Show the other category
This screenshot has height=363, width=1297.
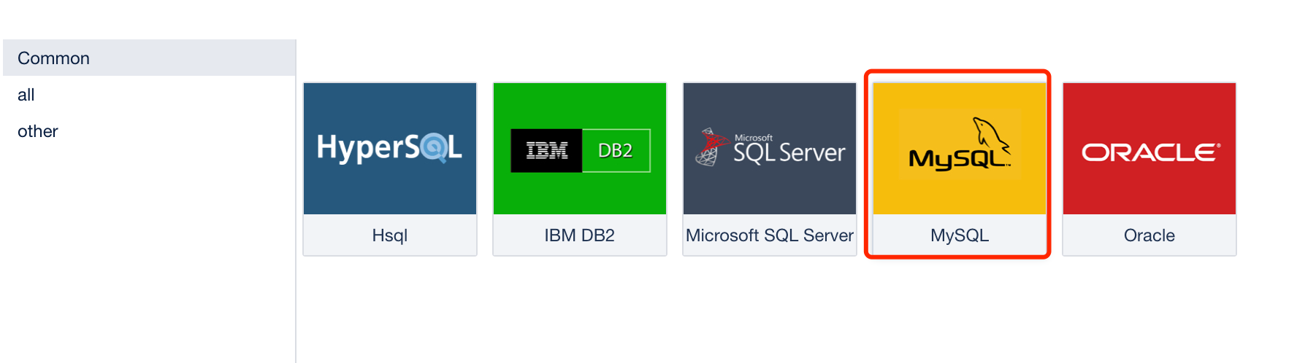pyautogui.click(x=38, y=131)
